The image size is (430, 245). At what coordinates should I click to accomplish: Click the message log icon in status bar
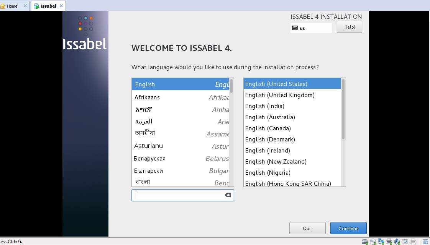click(x=425, y=242)
